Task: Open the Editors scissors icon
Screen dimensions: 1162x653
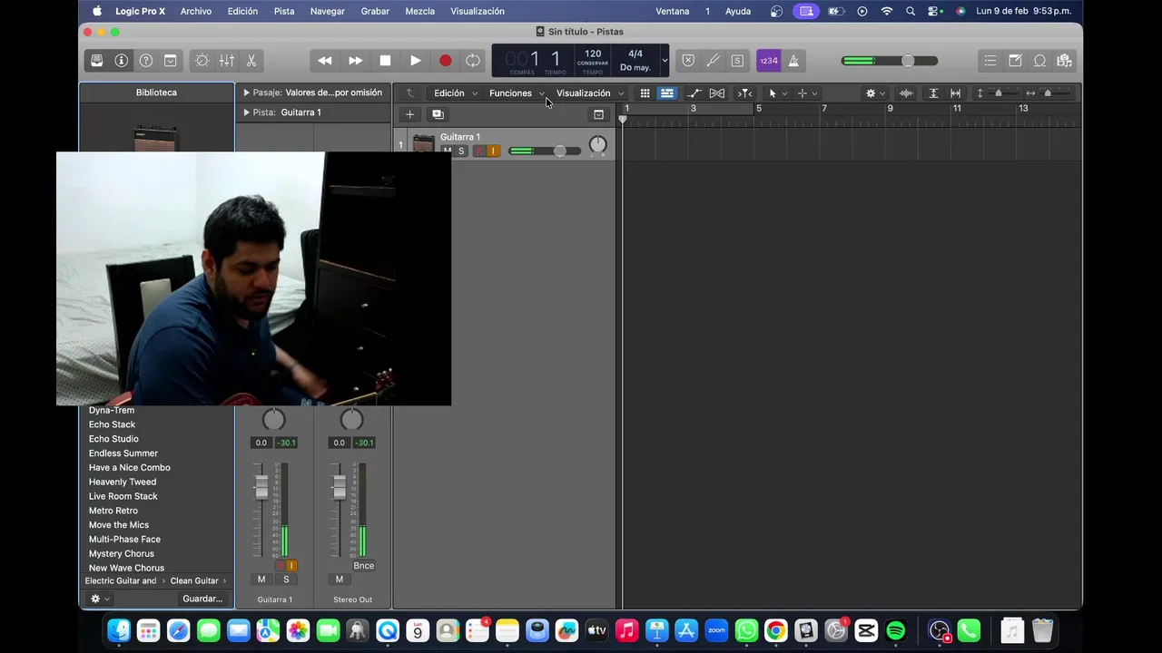Action: [x=251, y=61]
